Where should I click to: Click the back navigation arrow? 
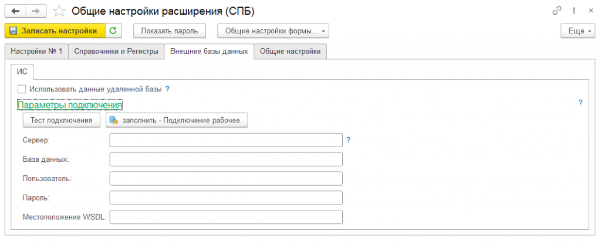pyautogui.click(x=15, y=11)
